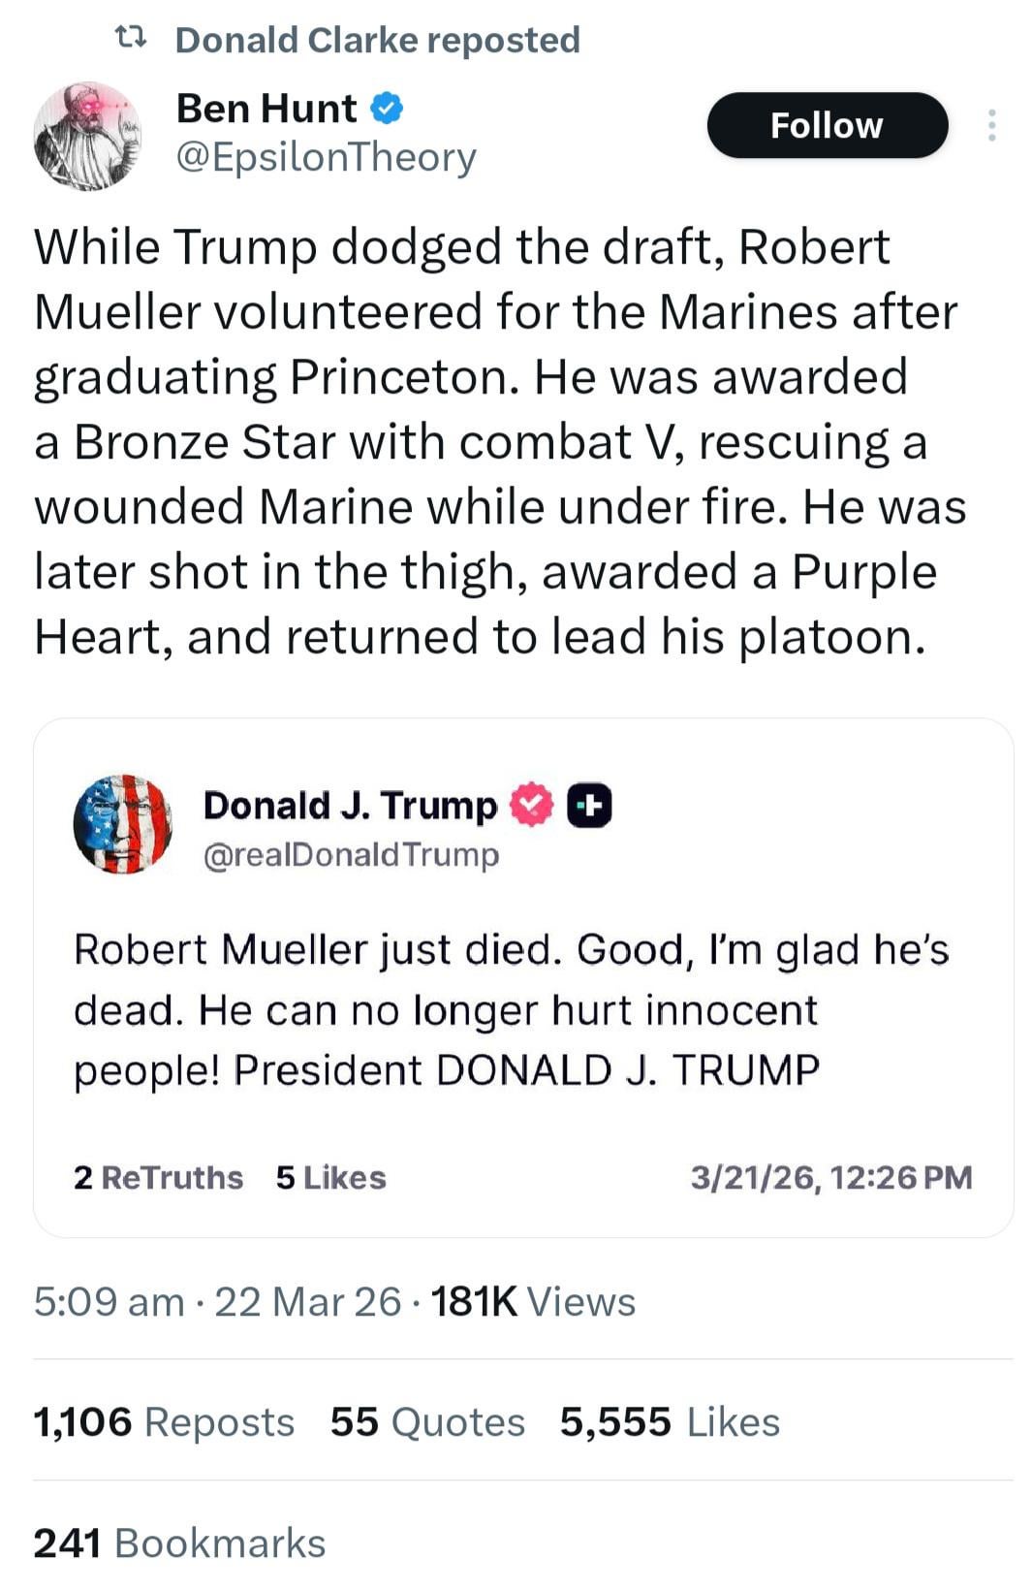Open Donald Clarke reposted link

377,40
